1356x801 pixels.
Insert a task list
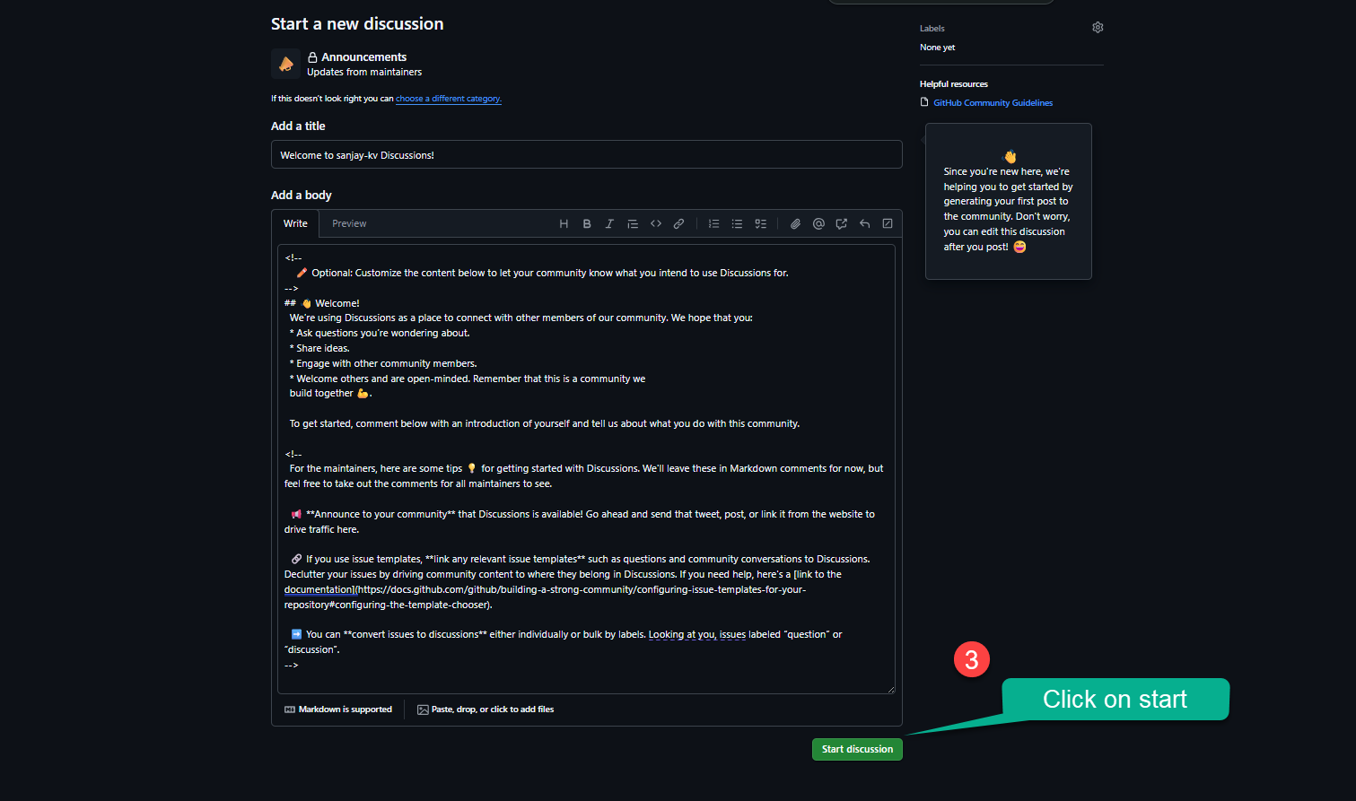coord(760,224)
